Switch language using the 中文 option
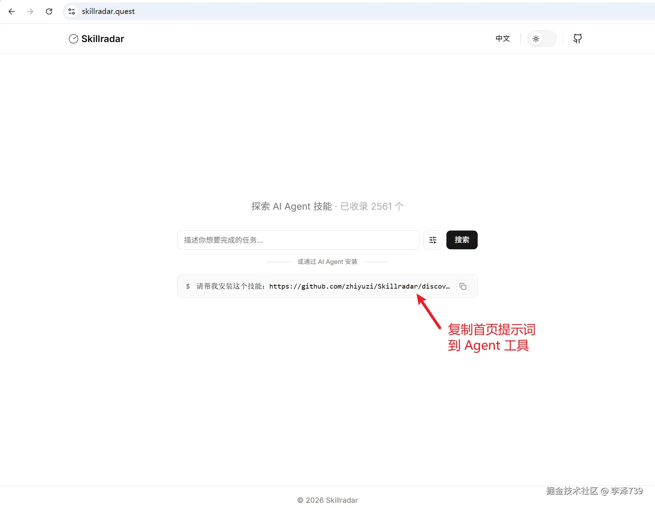The image size is (655, 508). point(503,38)
